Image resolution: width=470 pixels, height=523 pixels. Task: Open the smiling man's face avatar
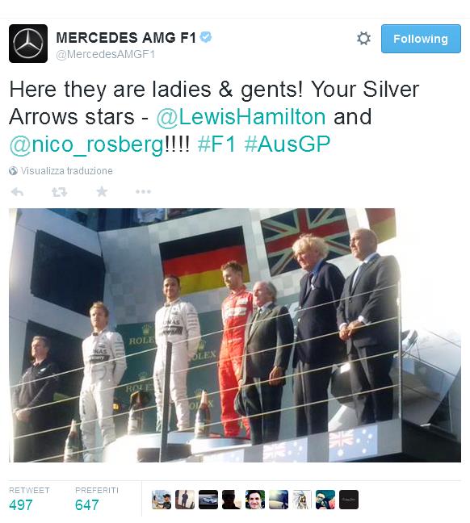[255, 500]
